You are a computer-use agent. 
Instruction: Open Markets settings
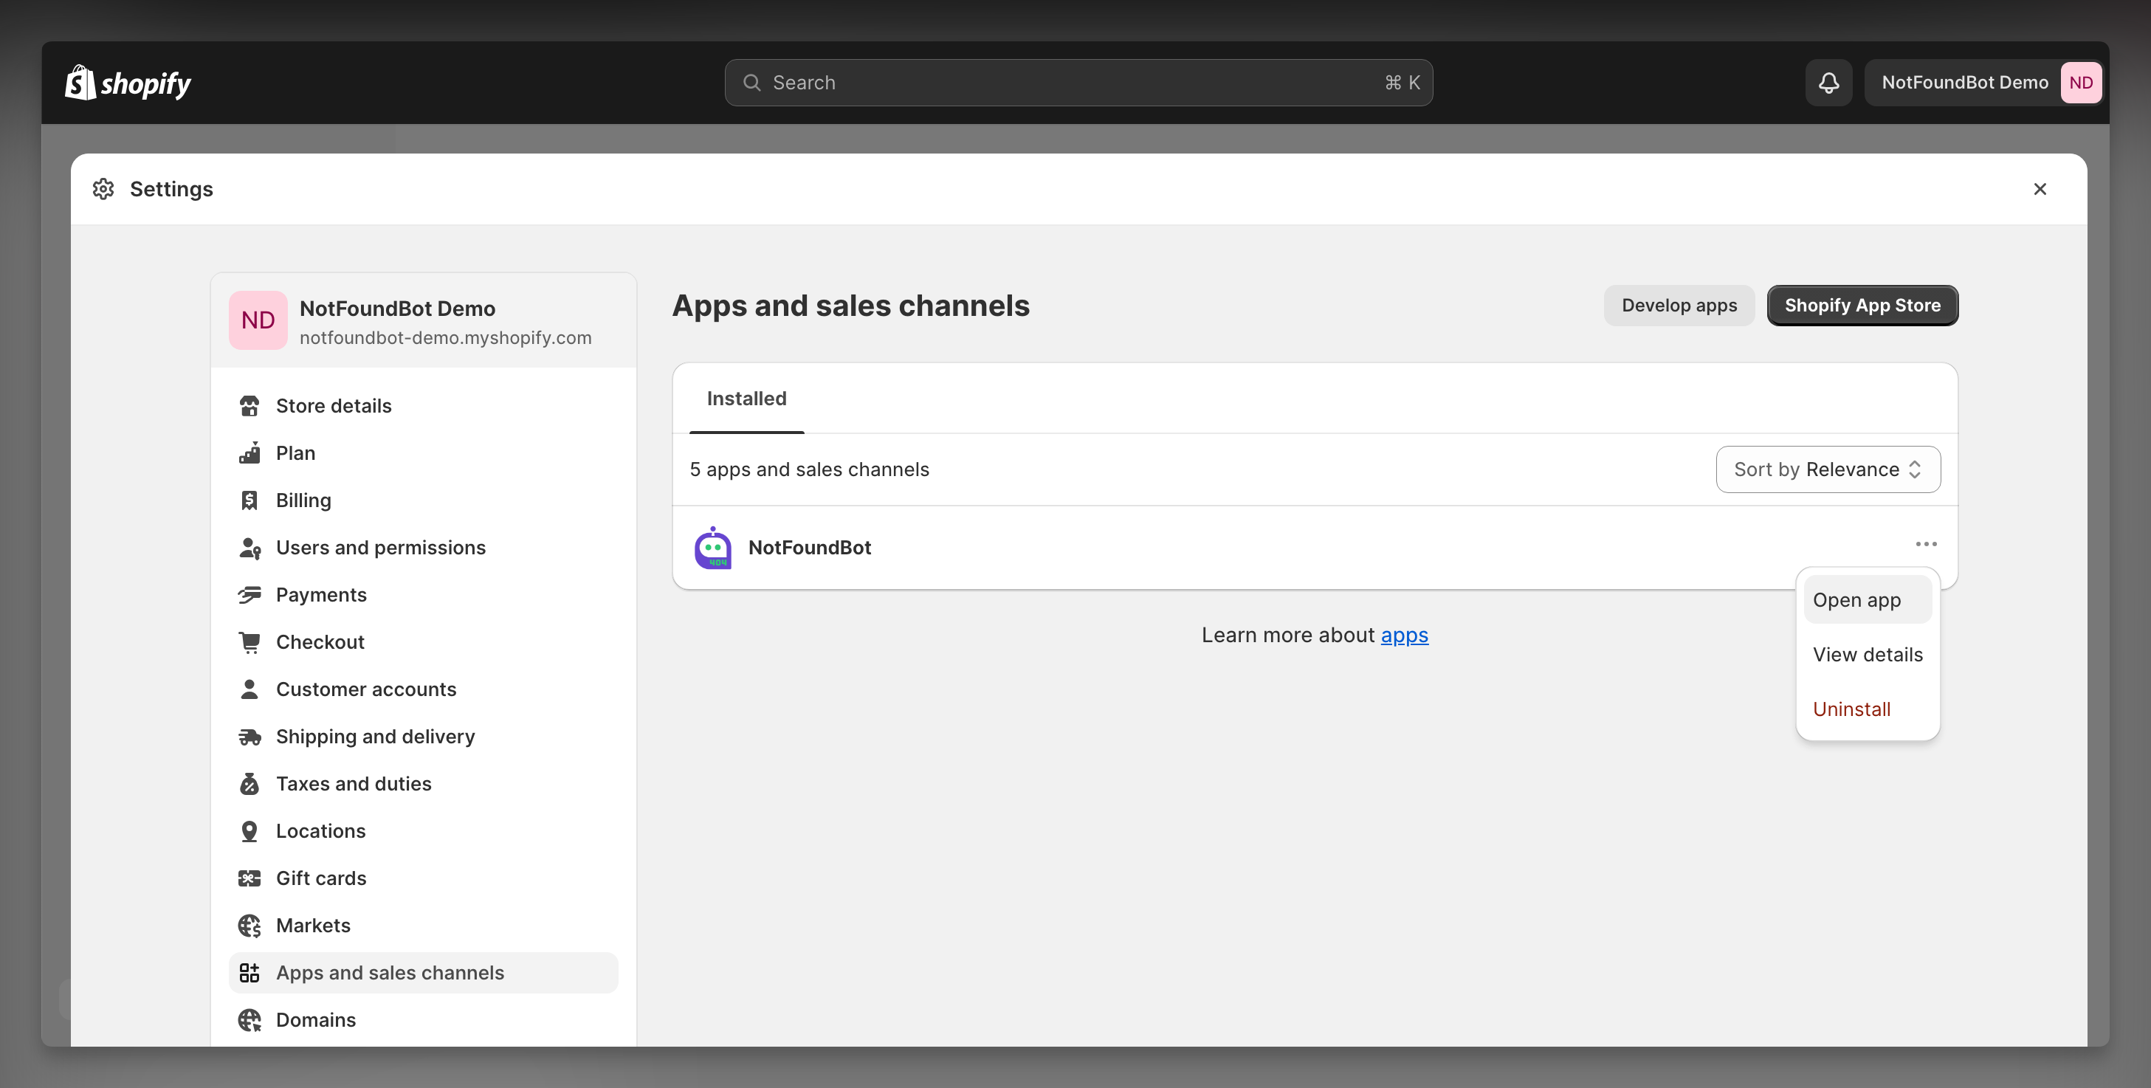(424, 925)
